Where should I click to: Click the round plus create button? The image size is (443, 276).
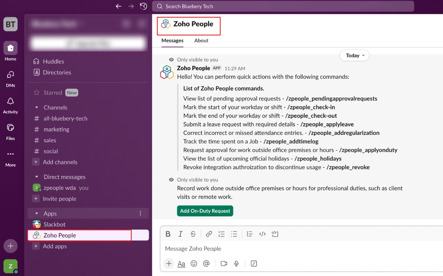tap(10, 246)
